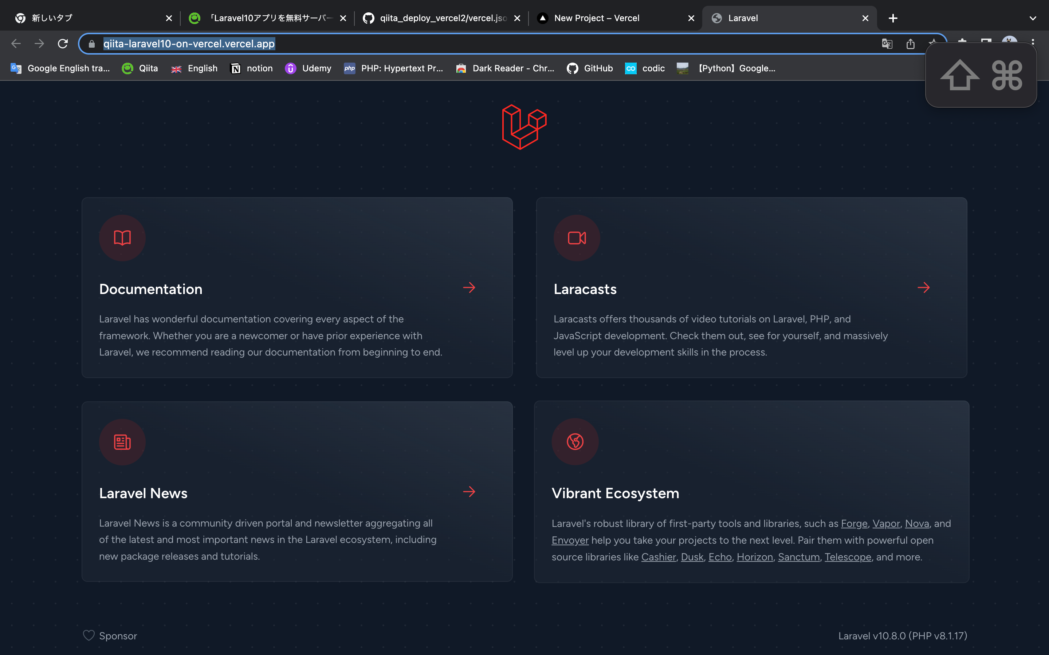This screenshot has width=1049, height=655.
Task: Open a new tab with plus button
Action: coord(893,18)
